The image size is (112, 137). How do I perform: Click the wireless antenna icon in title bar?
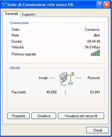[3, 4]
